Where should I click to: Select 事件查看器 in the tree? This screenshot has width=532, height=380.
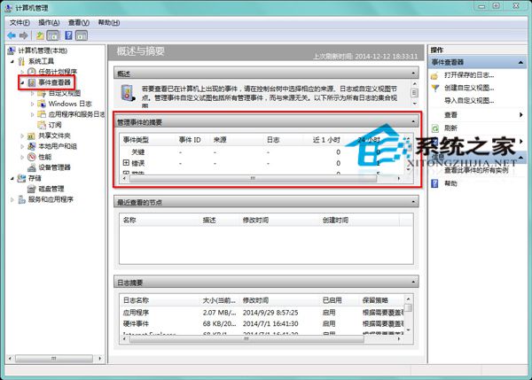point(54,82)
